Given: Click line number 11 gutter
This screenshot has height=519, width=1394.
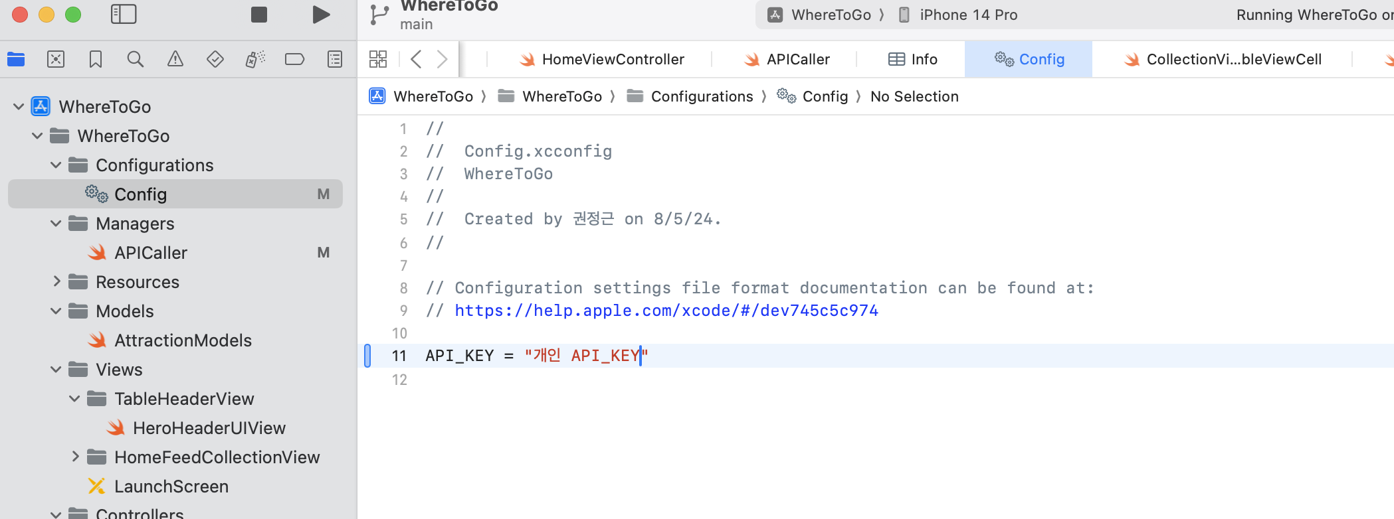Looking at the screenshot, I should pos(399,356).
